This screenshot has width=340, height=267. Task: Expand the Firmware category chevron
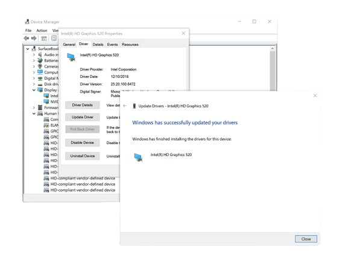pos(34,107)
